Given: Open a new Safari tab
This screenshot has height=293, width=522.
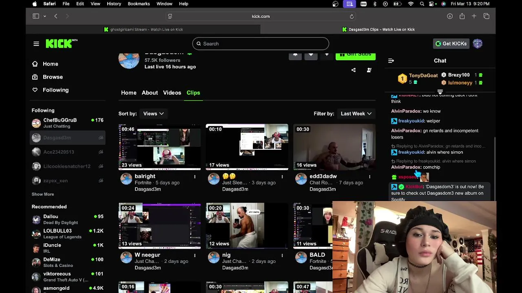Looking at the screenshot, I should point(474,16).
